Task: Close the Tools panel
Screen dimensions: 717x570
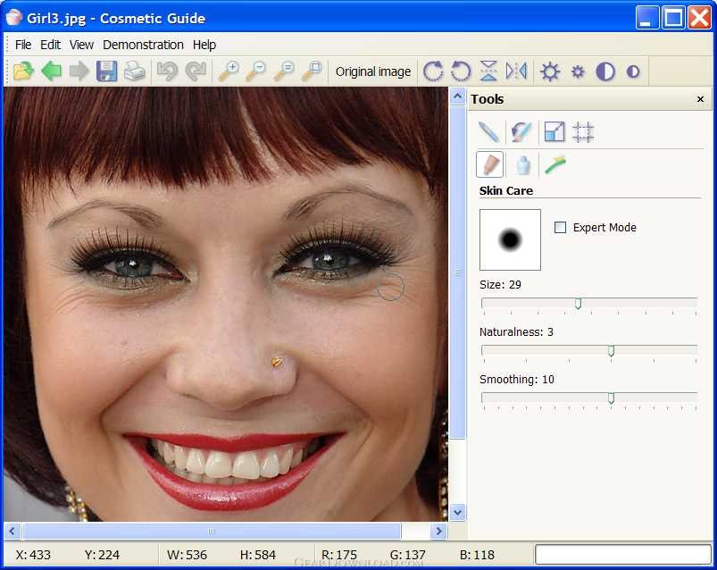Action: coord(700,99)
